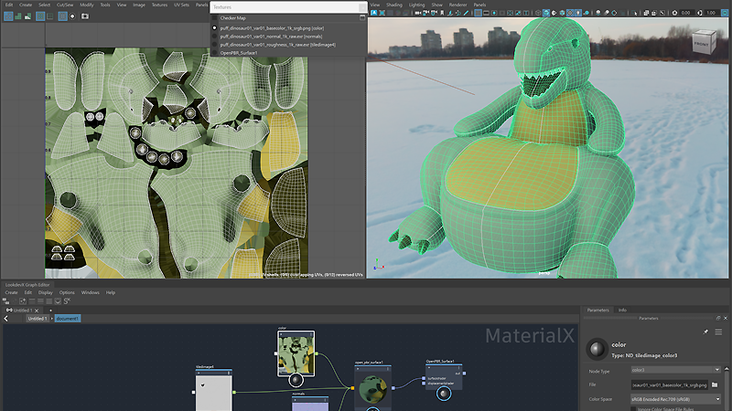Select the OpenPBR_Surface1 texture option

pos(238,53)
